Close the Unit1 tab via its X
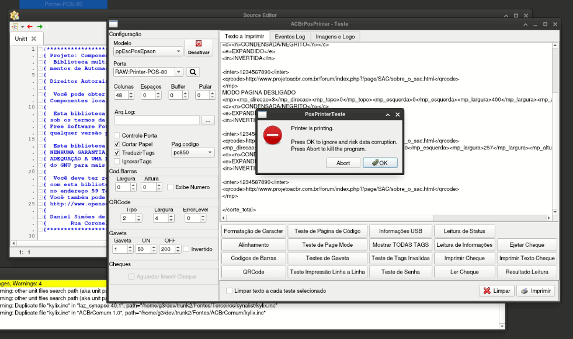 click(34, 39)
